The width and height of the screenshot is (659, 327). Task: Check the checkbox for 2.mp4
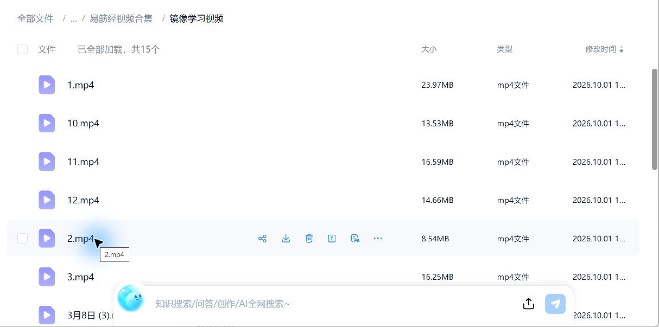coord(22,239)
